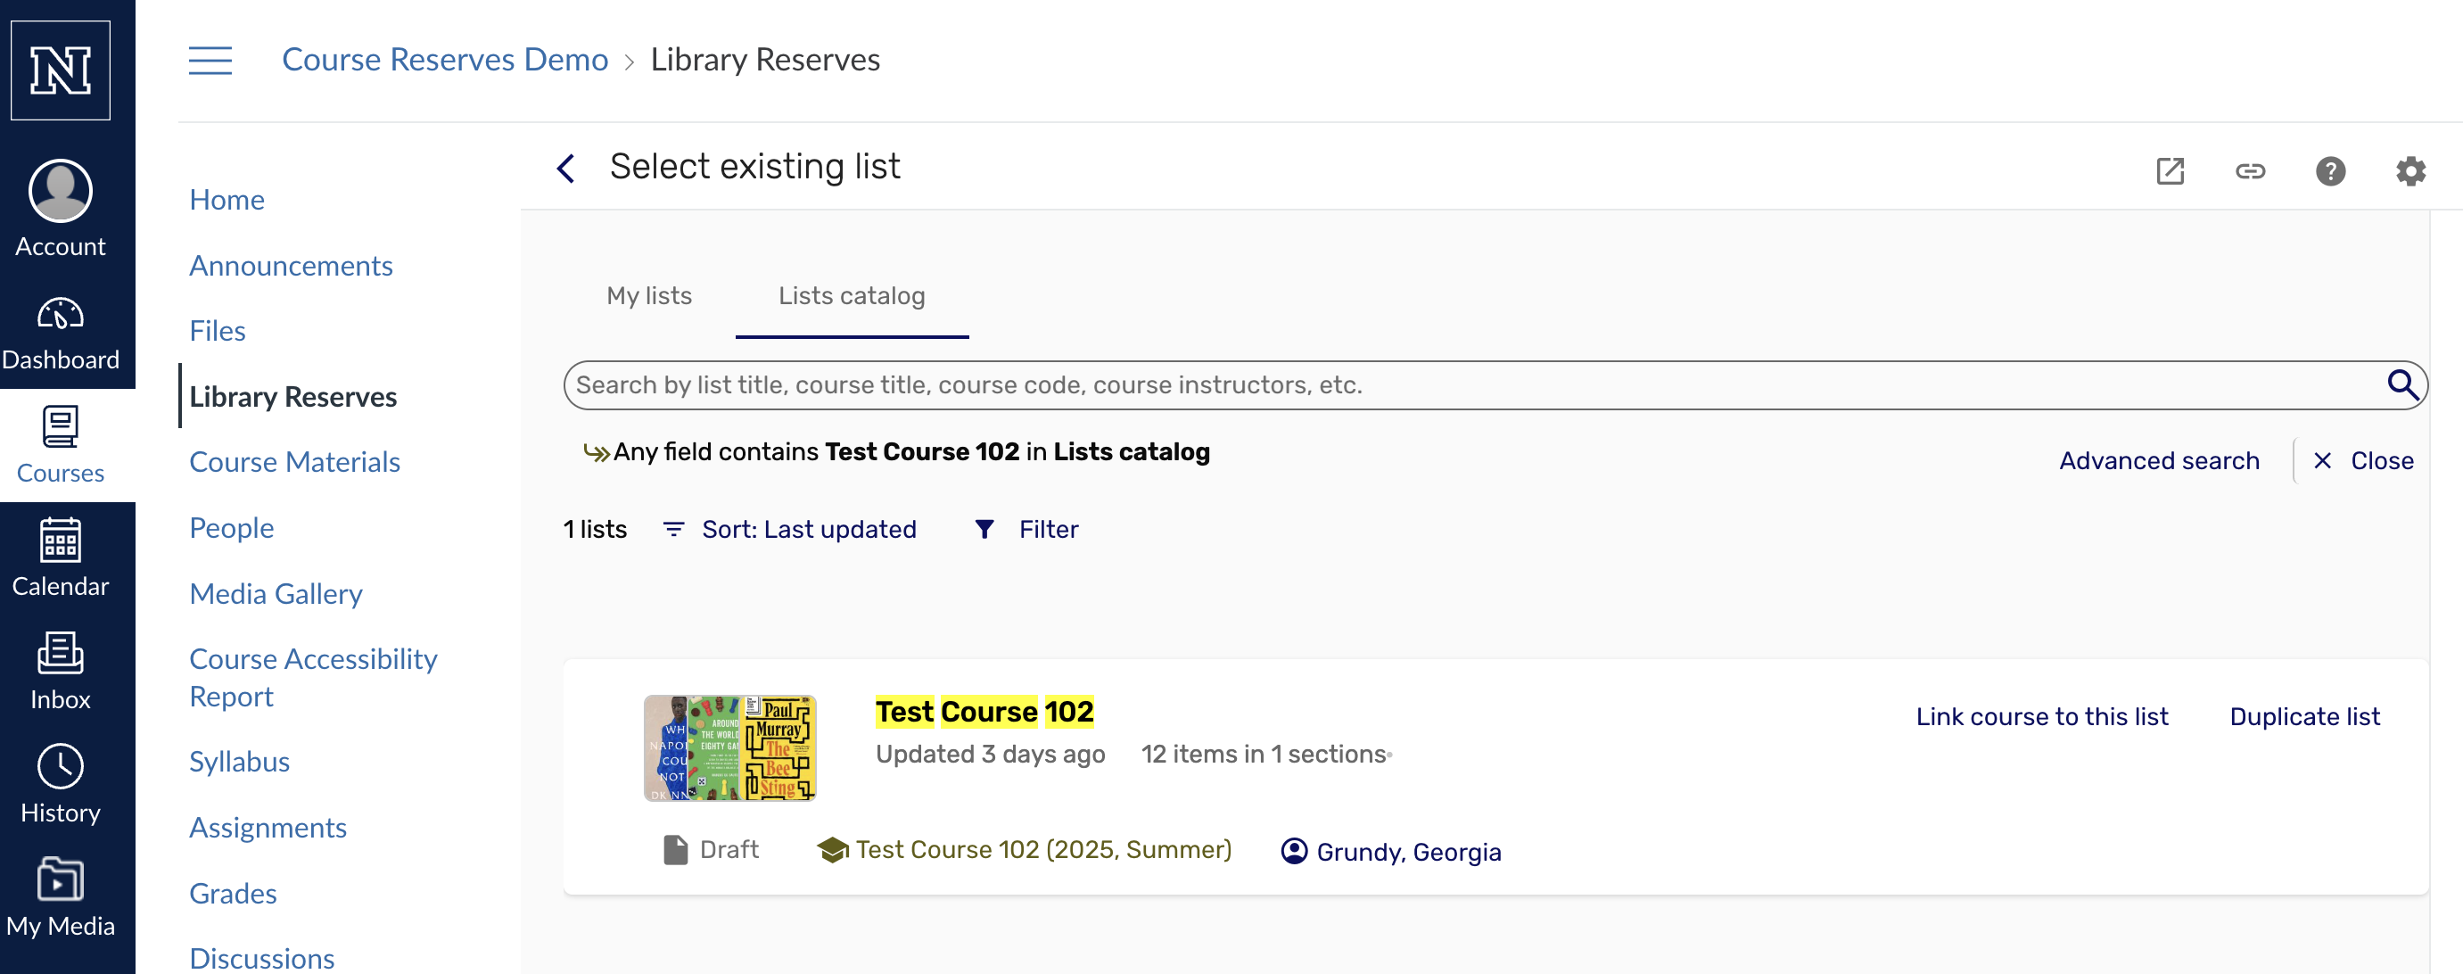Image resolution: width=2463 pixels, height=974 pixels.
Task: Open Media Gallery
Action: pos(276,593)
